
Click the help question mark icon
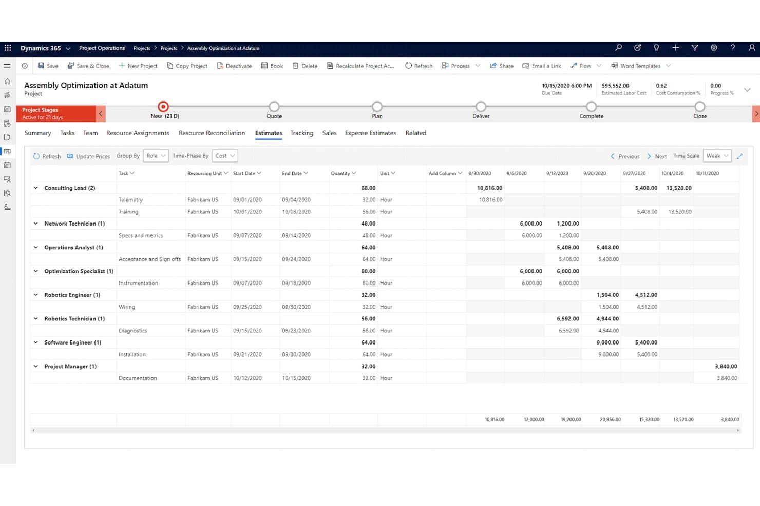(733, 48)
